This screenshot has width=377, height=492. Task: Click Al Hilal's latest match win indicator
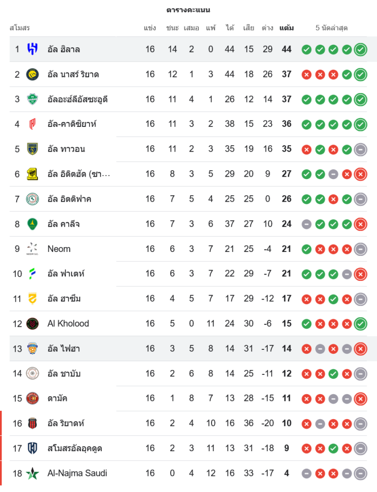coord(360,49)
